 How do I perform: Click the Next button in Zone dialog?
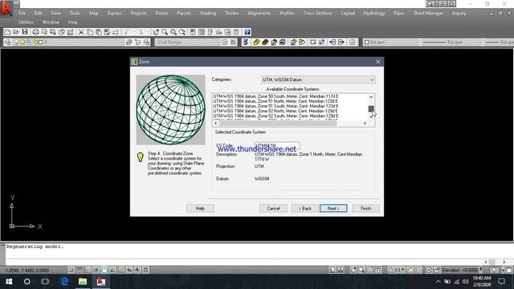(333, 209)
